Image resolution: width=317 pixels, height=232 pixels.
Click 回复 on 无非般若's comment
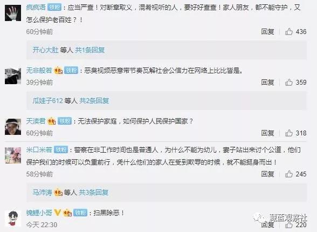(267, 83)
